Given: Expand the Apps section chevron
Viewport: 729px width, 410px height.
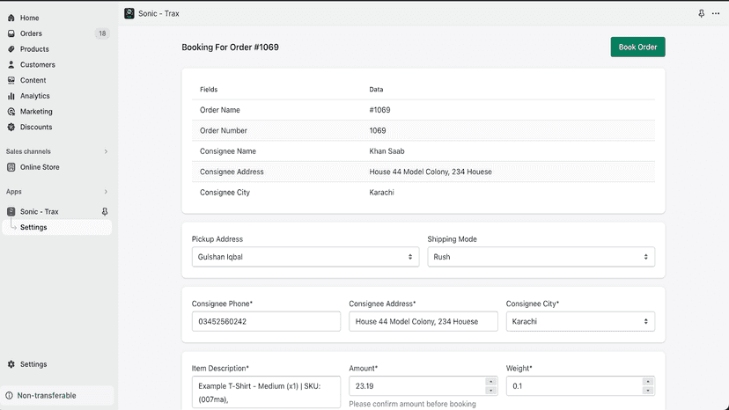Looking at the screenshot, I should click(106, 192).
